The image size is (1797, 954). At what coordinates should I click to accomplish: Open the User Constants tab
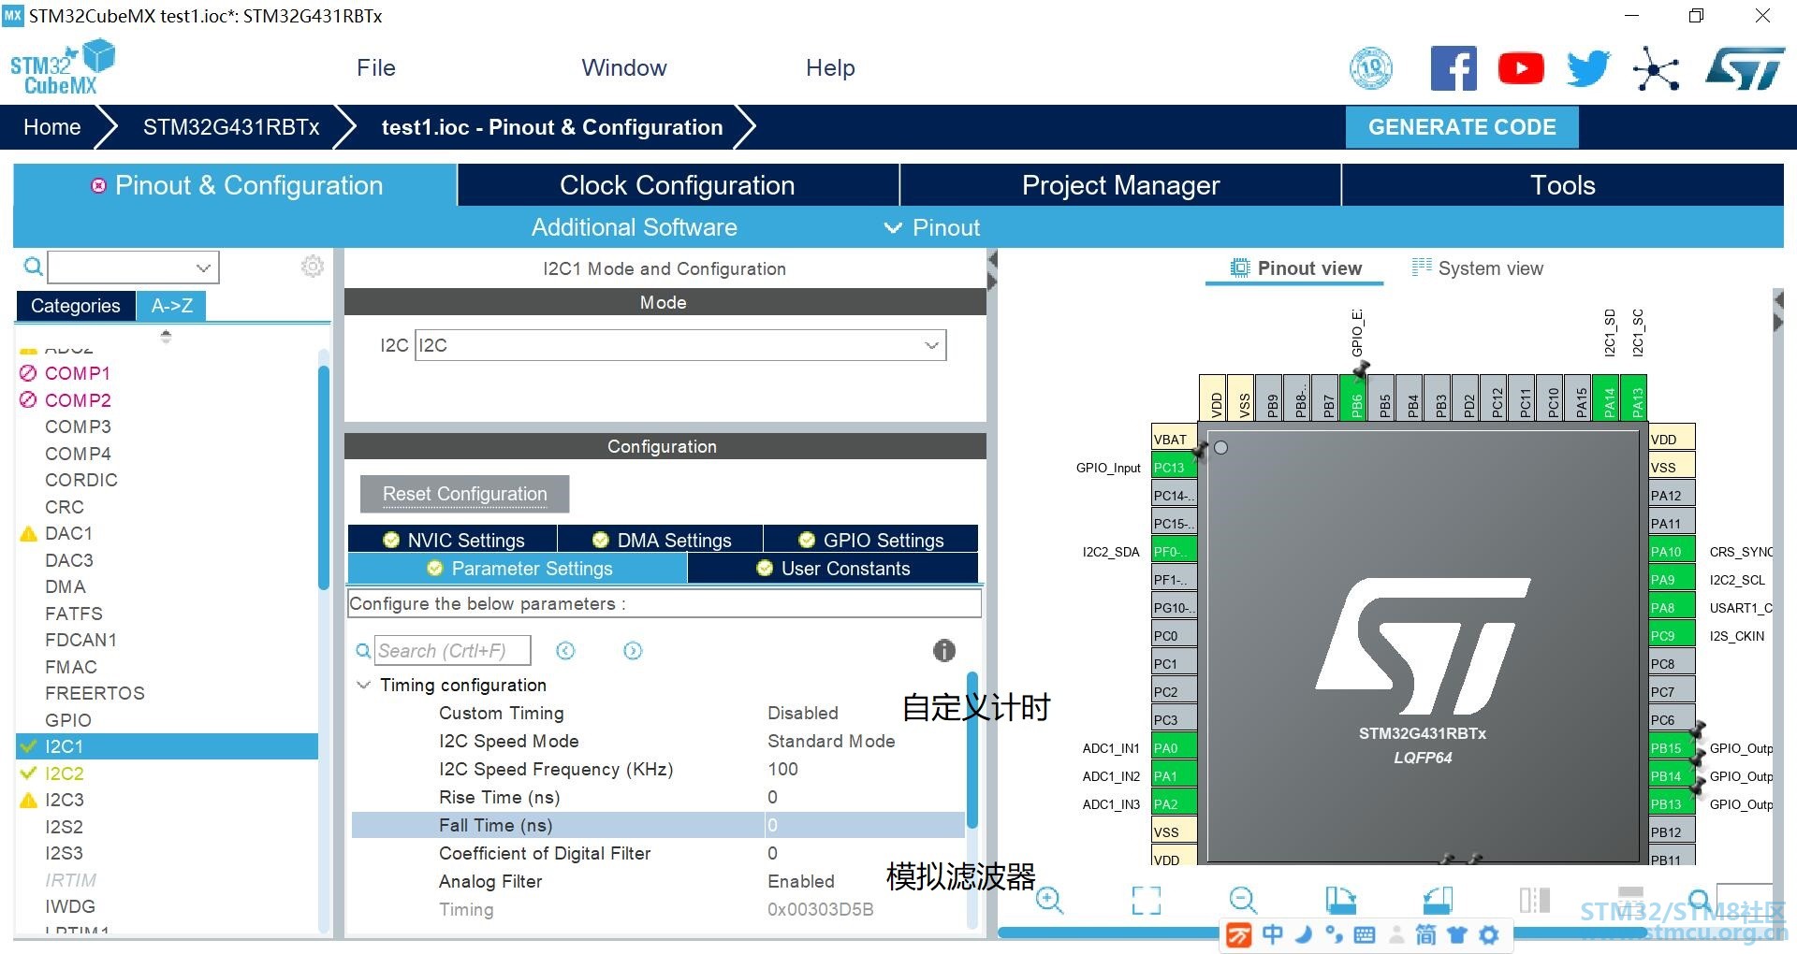pyautogui.click(x=833, y=569)
